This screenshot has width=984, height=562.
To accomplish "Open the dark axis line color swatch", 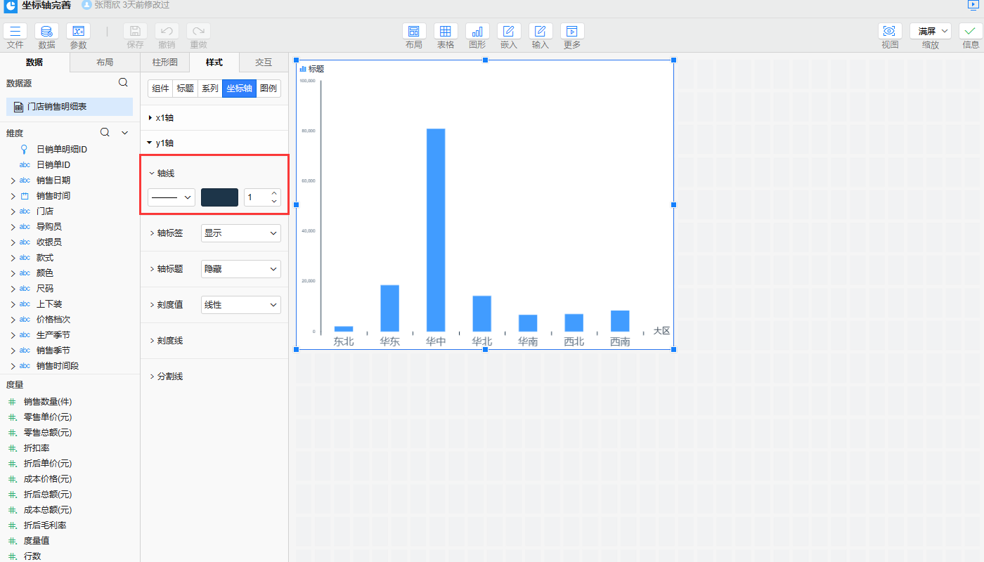I will (x=219, y=197).
